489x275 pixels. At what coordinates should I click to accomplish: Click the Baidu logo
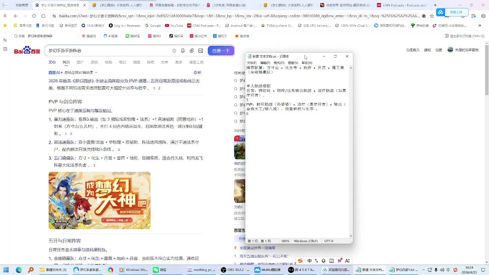pyautogui.click(x=27, y=50)
